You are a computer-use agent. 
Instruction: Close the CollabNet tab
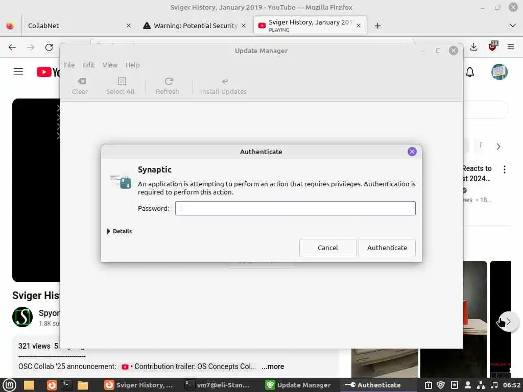point(129,26)
